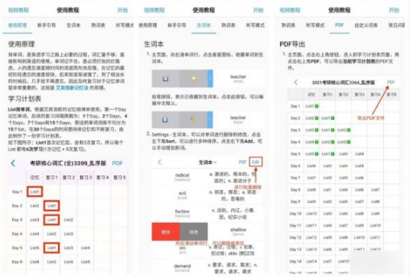Viewport: 410px width, 277px height.
Task: Toggle the green check on Day 2 List2
Action: pos(317,118)
